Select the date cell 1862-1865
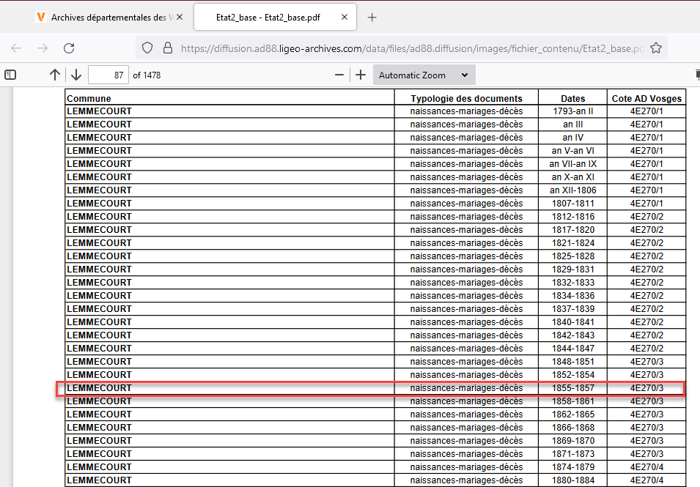 tap(572, 414)
